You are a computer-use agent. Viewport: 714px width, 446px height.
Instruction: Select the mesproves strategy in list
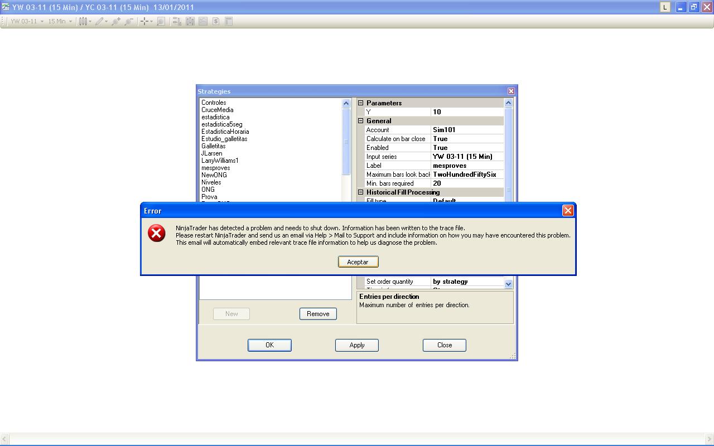(x=216, y=168)
